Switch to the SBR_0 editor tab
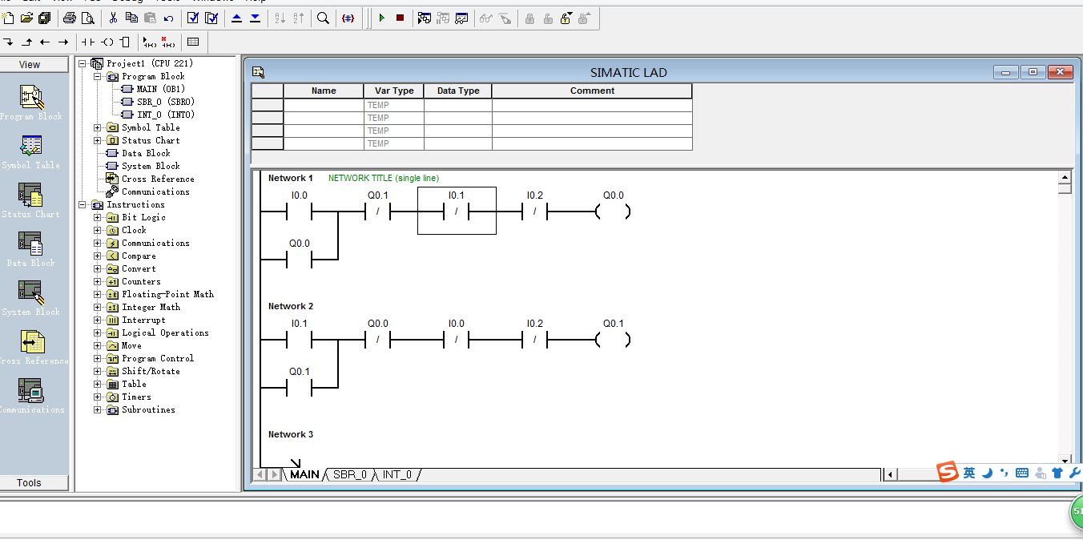Screen dimensions: 1083x540 click(350, 474)
